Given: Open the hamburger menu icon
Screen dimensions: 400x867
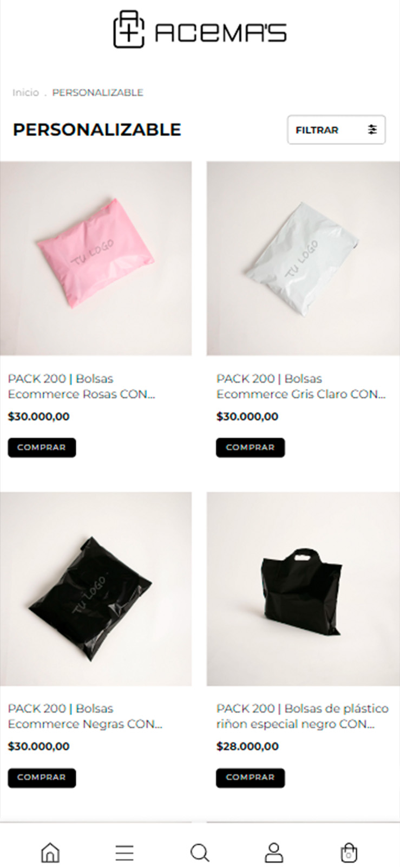Looking at the screenshot, I should [124, 853].
